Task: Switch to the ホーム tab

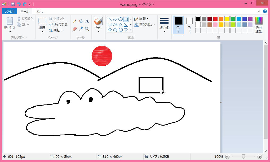Action: click(x=24, y=12)
